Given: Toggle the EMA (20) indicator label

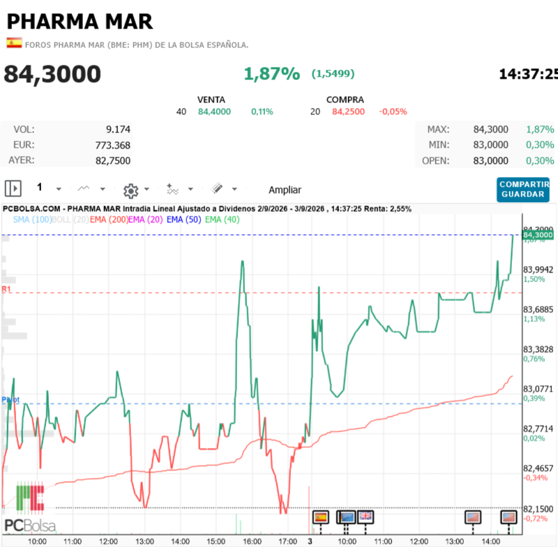Looking at the screenshot, I should pos(146,219).
